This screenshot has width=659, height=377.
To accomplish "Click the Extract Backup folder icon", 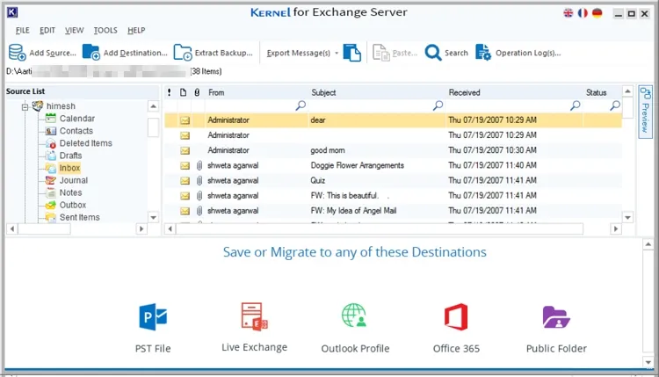I will coord(183,53).
